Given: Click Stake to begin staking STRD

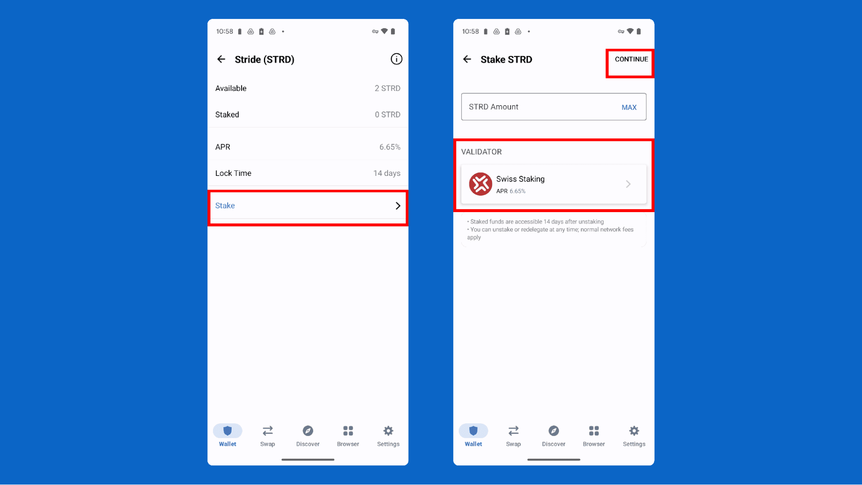Looking at the screenshot, I should pos(308,206).
